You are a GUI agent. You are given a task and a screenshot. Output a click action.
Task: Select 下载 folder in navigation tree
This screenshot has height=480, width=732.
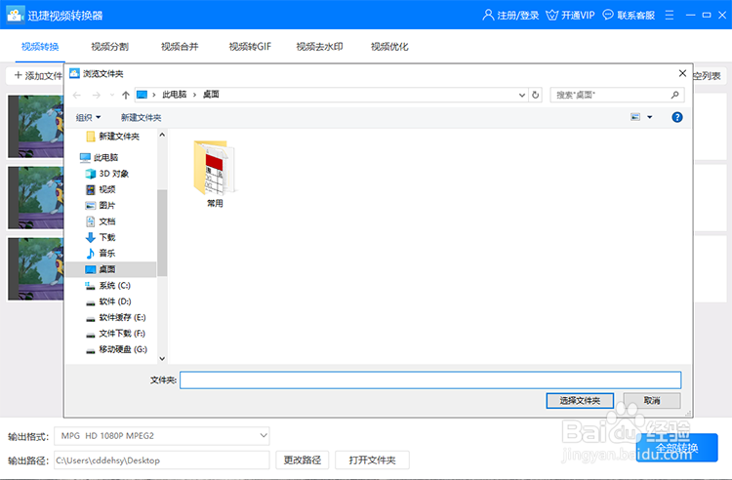[101, 237]
